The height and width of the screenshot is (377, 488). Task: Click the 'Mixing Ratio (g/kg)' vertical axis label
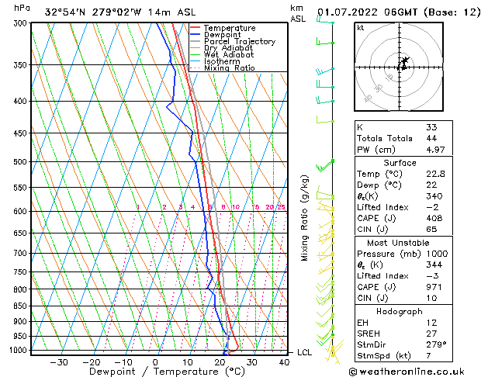[304, 218]
